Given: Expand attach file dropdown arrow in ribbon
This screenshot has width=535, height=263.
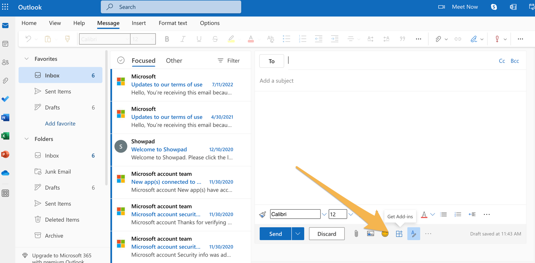Looking at the screenshot, I should click(446, 39).
